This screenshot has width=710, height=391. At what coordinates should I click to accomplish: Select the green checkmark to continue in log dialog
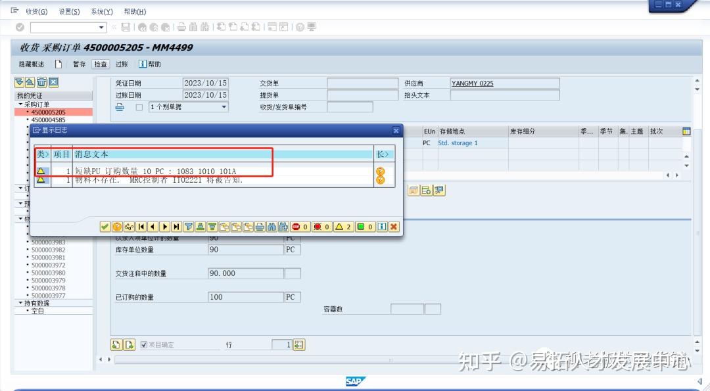[104, 227]
